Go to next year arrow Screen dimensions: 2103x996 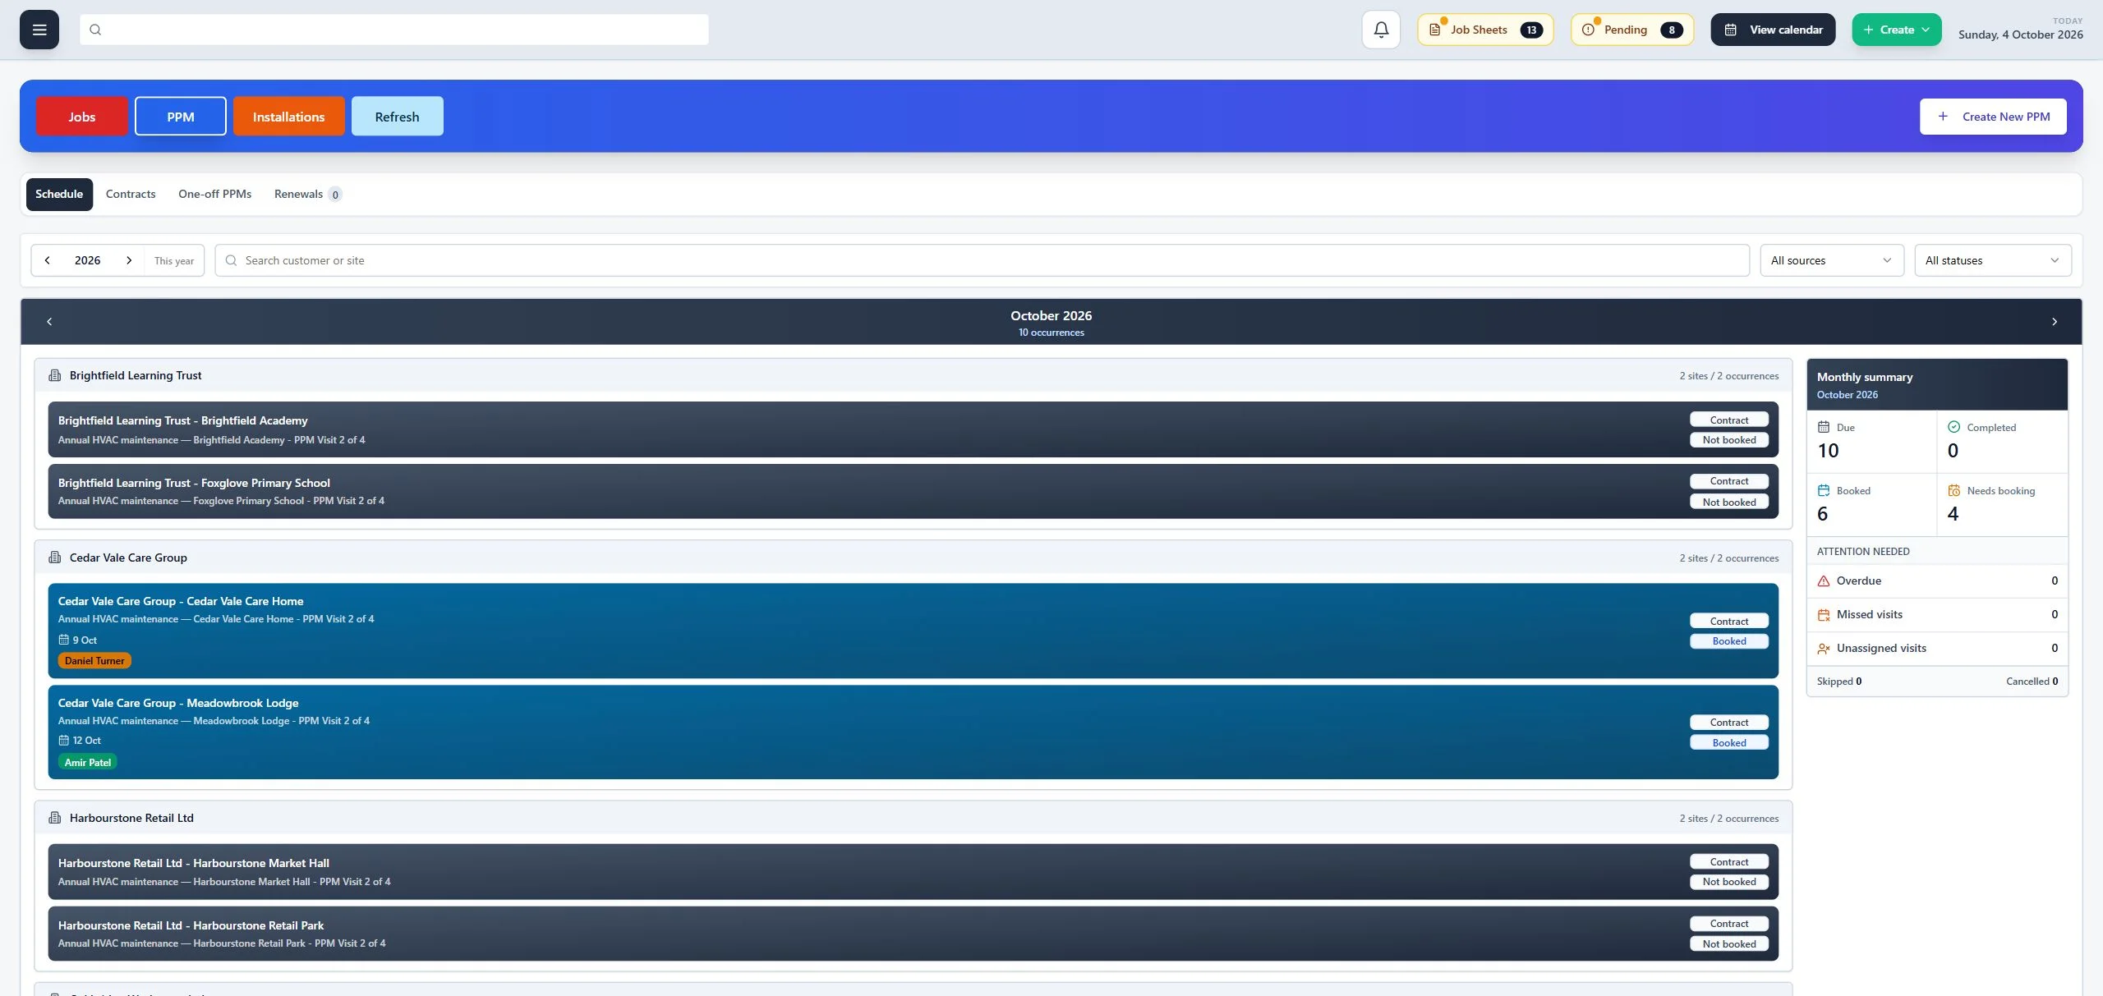click(129, 260)
